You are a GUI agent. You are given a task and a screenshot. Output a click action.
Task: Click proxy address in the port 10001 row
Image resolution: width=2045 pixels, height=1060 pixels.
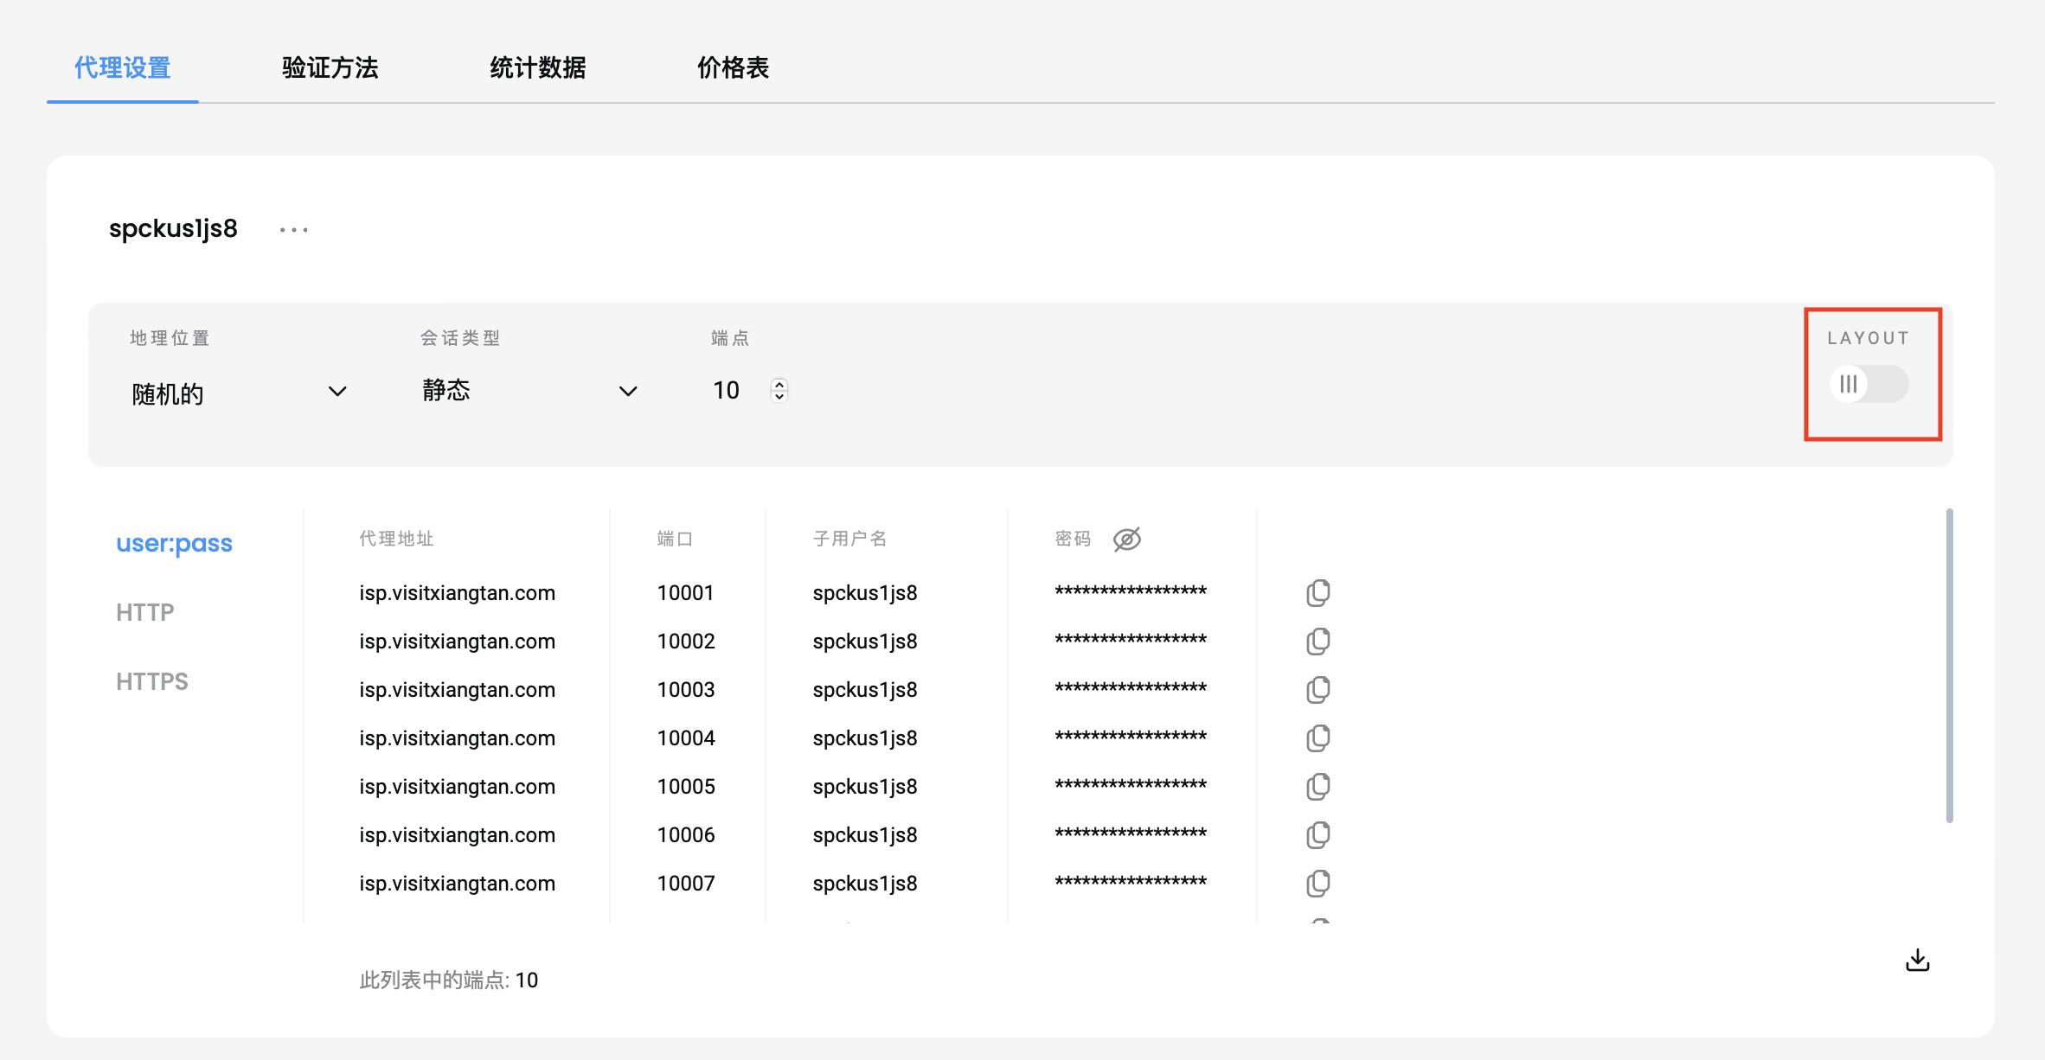tap(457, 593)
